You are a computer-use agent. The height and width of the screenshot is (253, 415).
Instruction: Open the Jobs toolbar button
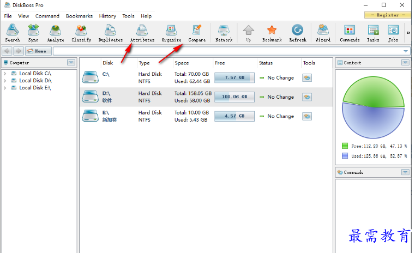393,33
